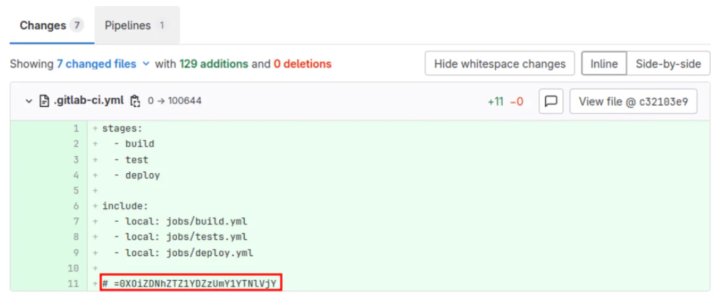This screenshot has height=296, width=720.
Task: Select the Inline diff view
Action: pos(604,64)
